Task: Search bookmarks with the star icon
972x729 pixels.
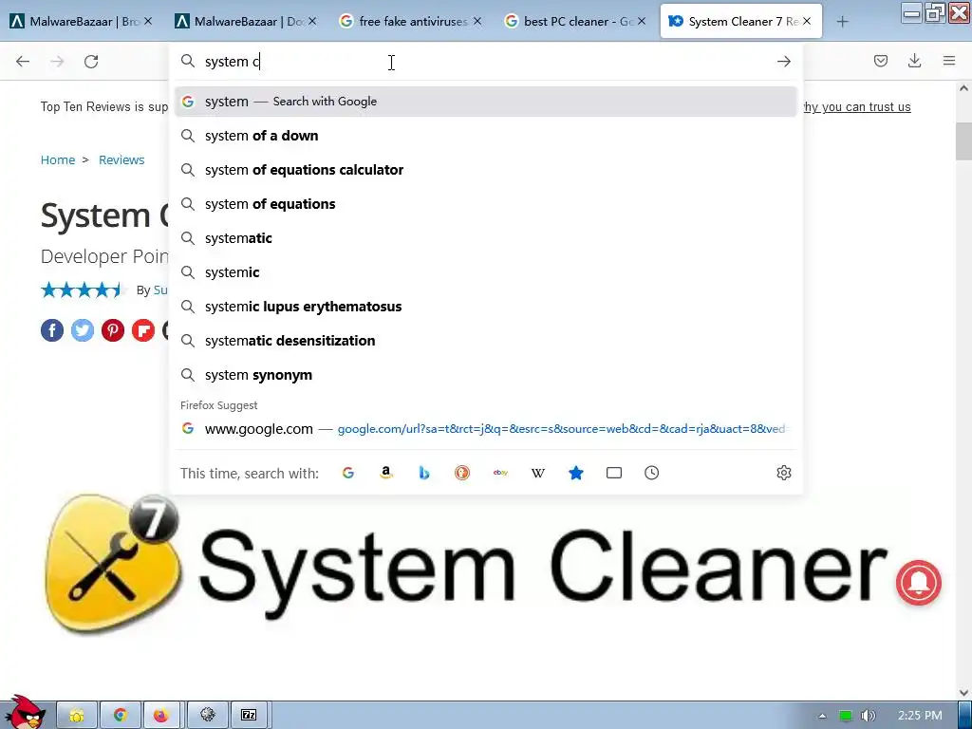Action: click(576, 473)
